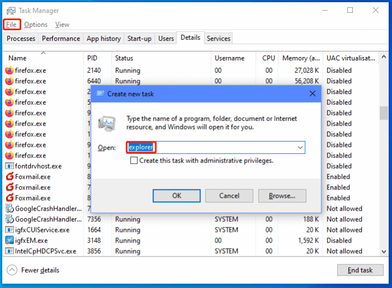Sort by the PID column header
The image size is (392, 288).
click(97, 58)
